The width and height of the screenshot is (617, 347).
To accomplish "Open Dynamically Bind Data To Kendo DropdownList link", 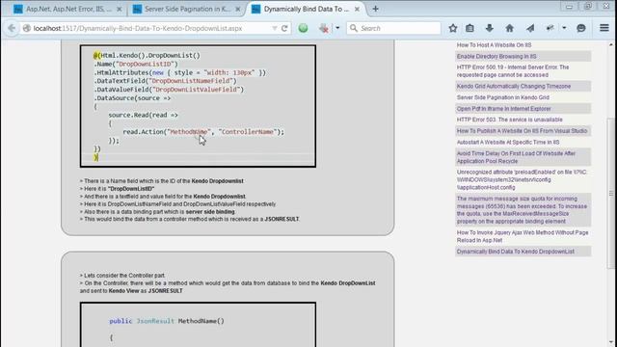I will [516, 252].
